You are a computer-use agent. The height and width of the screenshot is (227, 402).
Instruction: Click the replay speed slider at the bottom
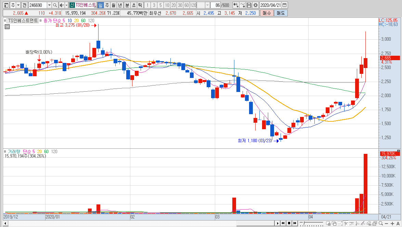point(311,223)
